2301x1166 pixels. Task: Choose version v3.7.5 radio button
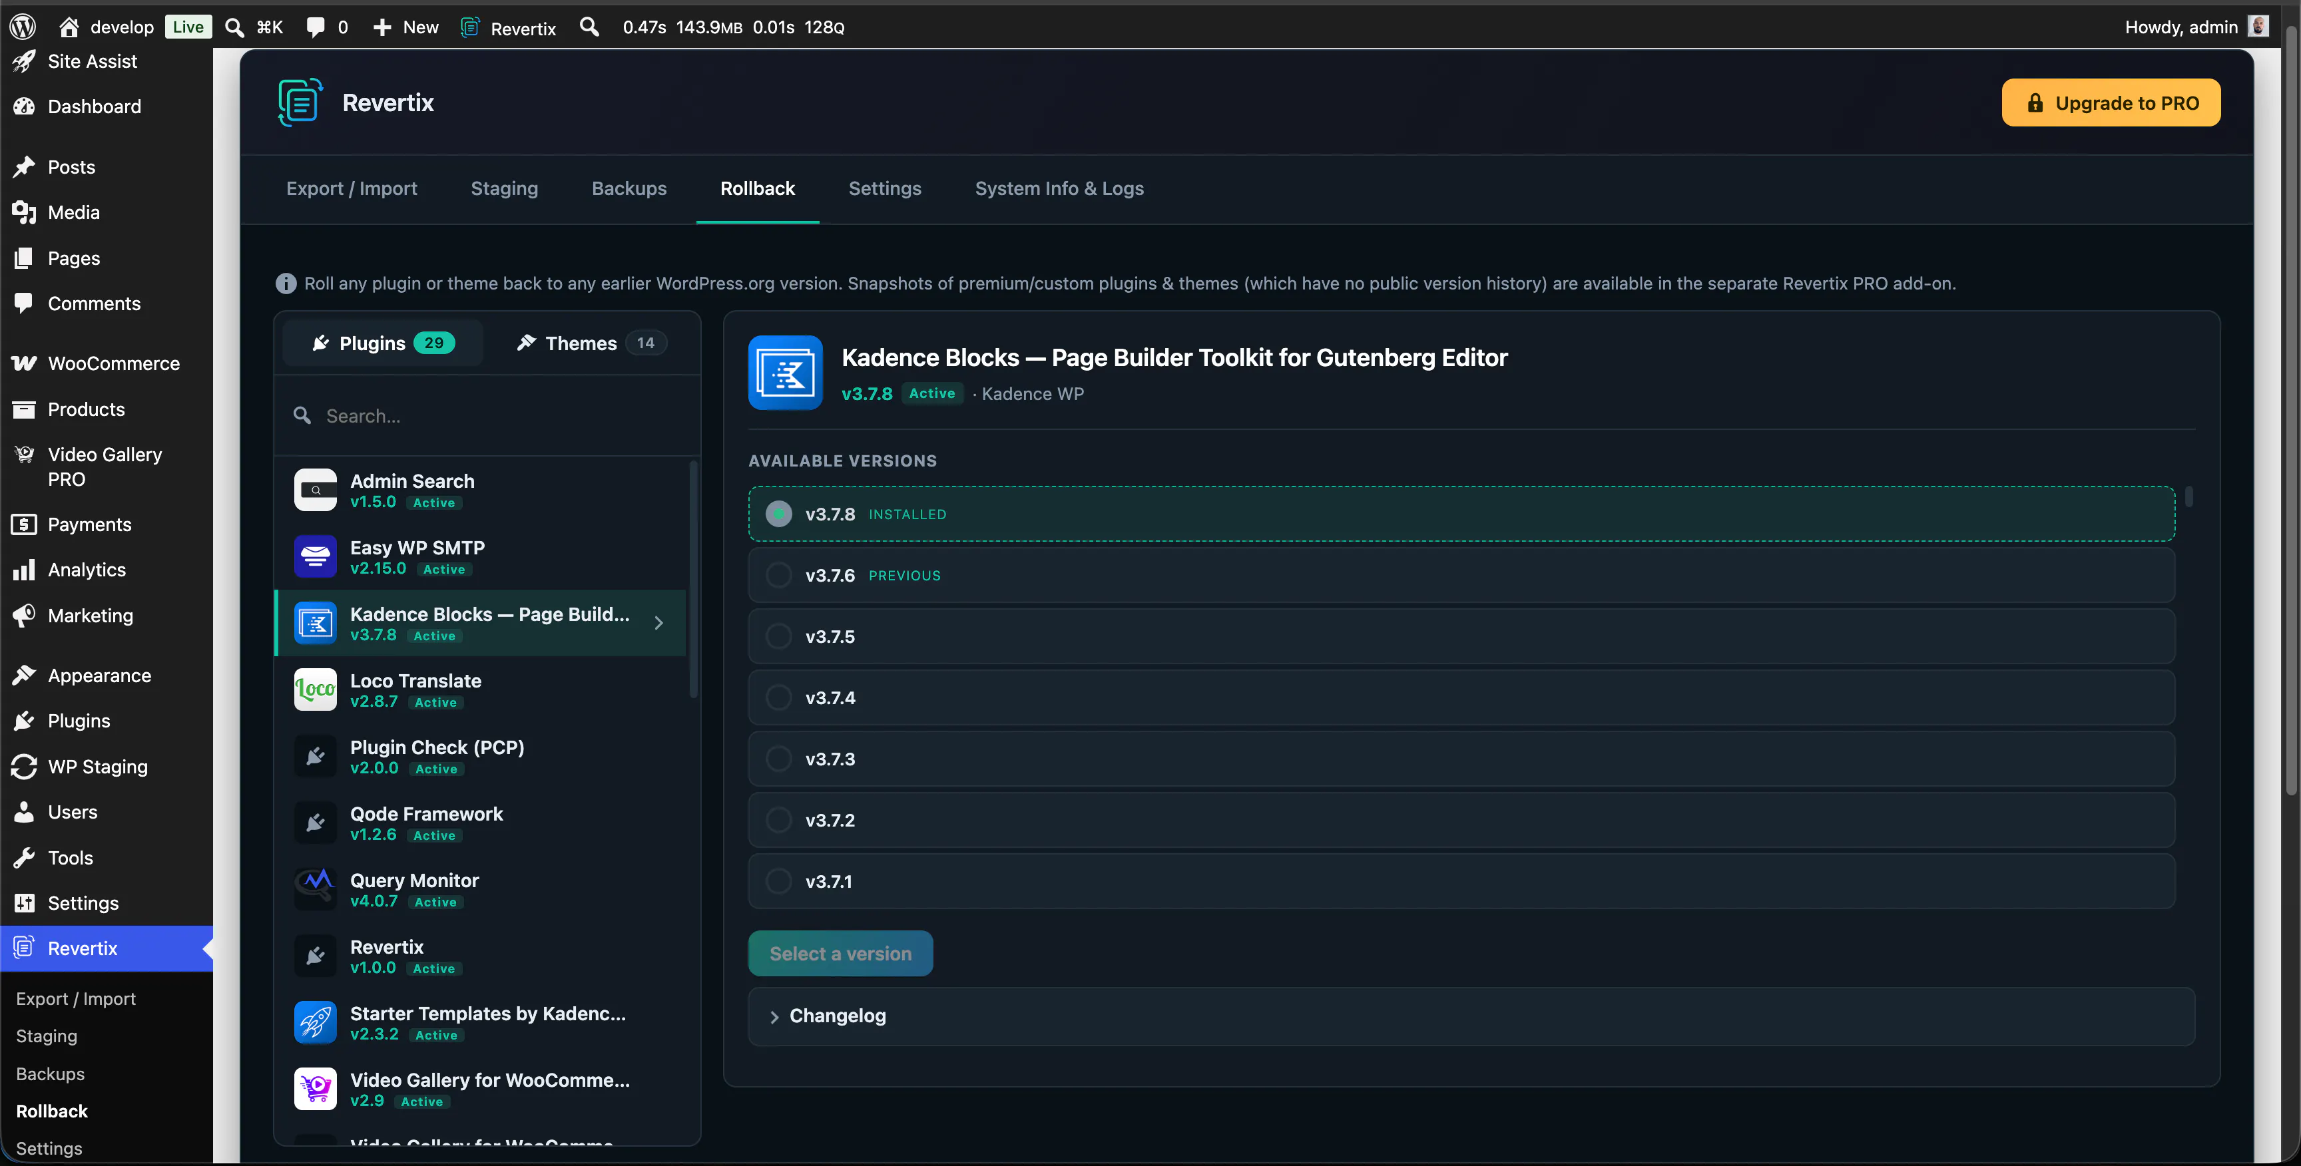pyautogui.click(x=779, y=636)
